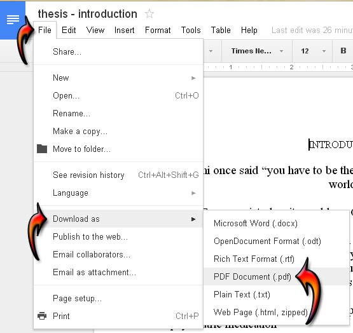Click the printer icon beside Print
Viewport: 353px width, 333px height.
[x=42, y=316]
